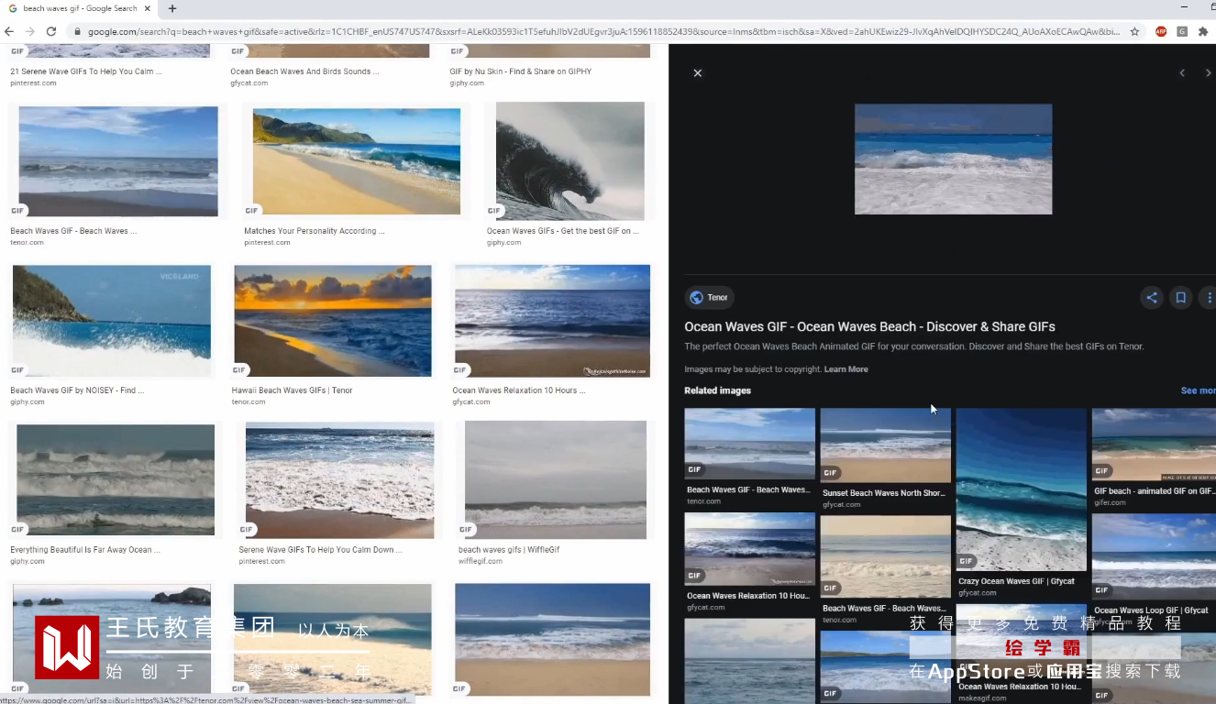Open the 'Ocean Beach Waves And Birds Sounds' caption
The image size is (1216, 704).
pyautogui.click(x=304, y=71)
